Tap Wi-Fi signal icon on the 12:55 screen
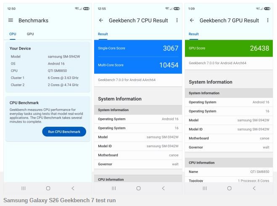 pyautogui.click(x=167, y=8)
